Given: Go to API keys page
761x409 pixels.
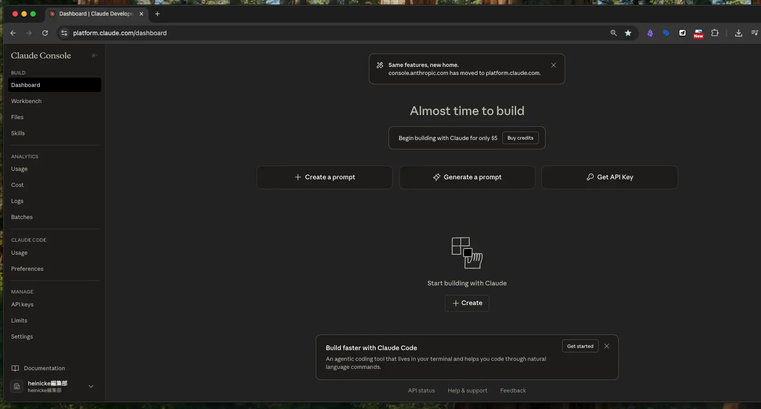Looking at the screenshot, I should pyautogui.click(x=22, y=305).
